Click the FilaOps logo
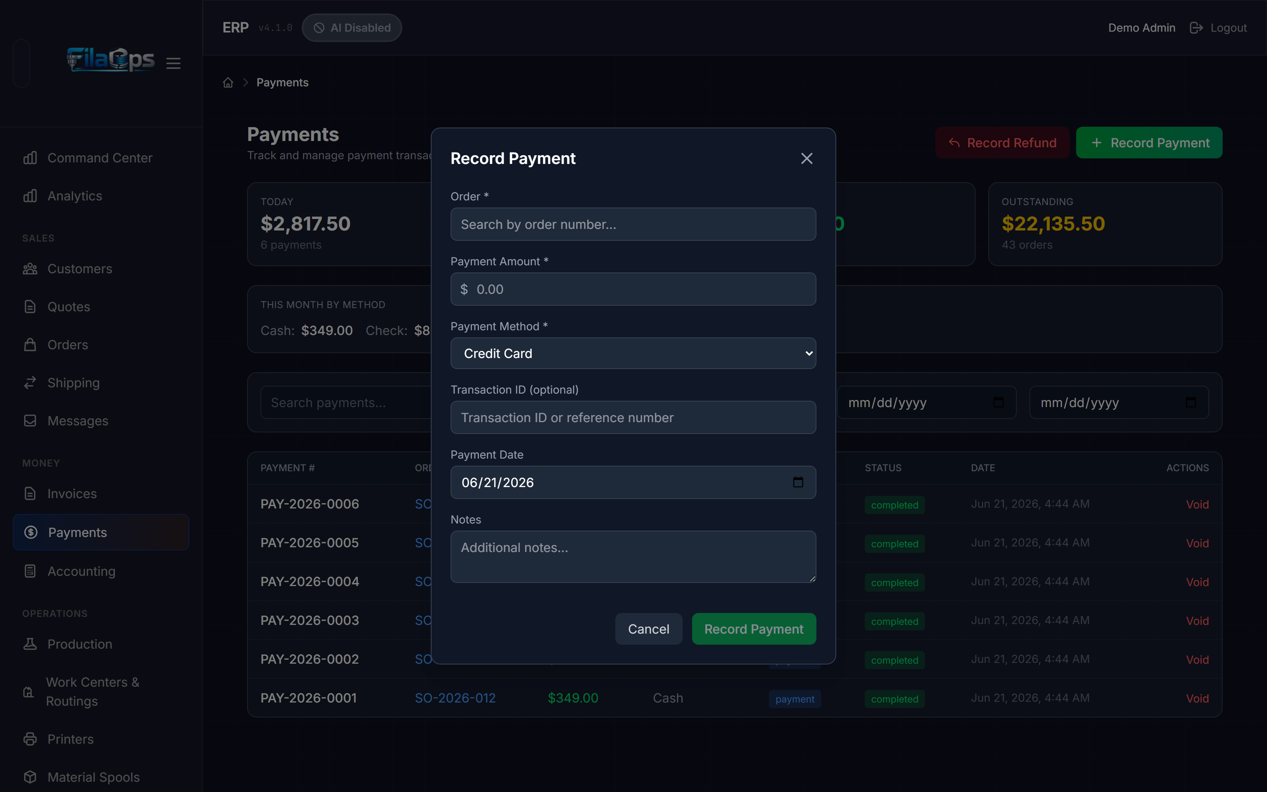 point(110,59)
